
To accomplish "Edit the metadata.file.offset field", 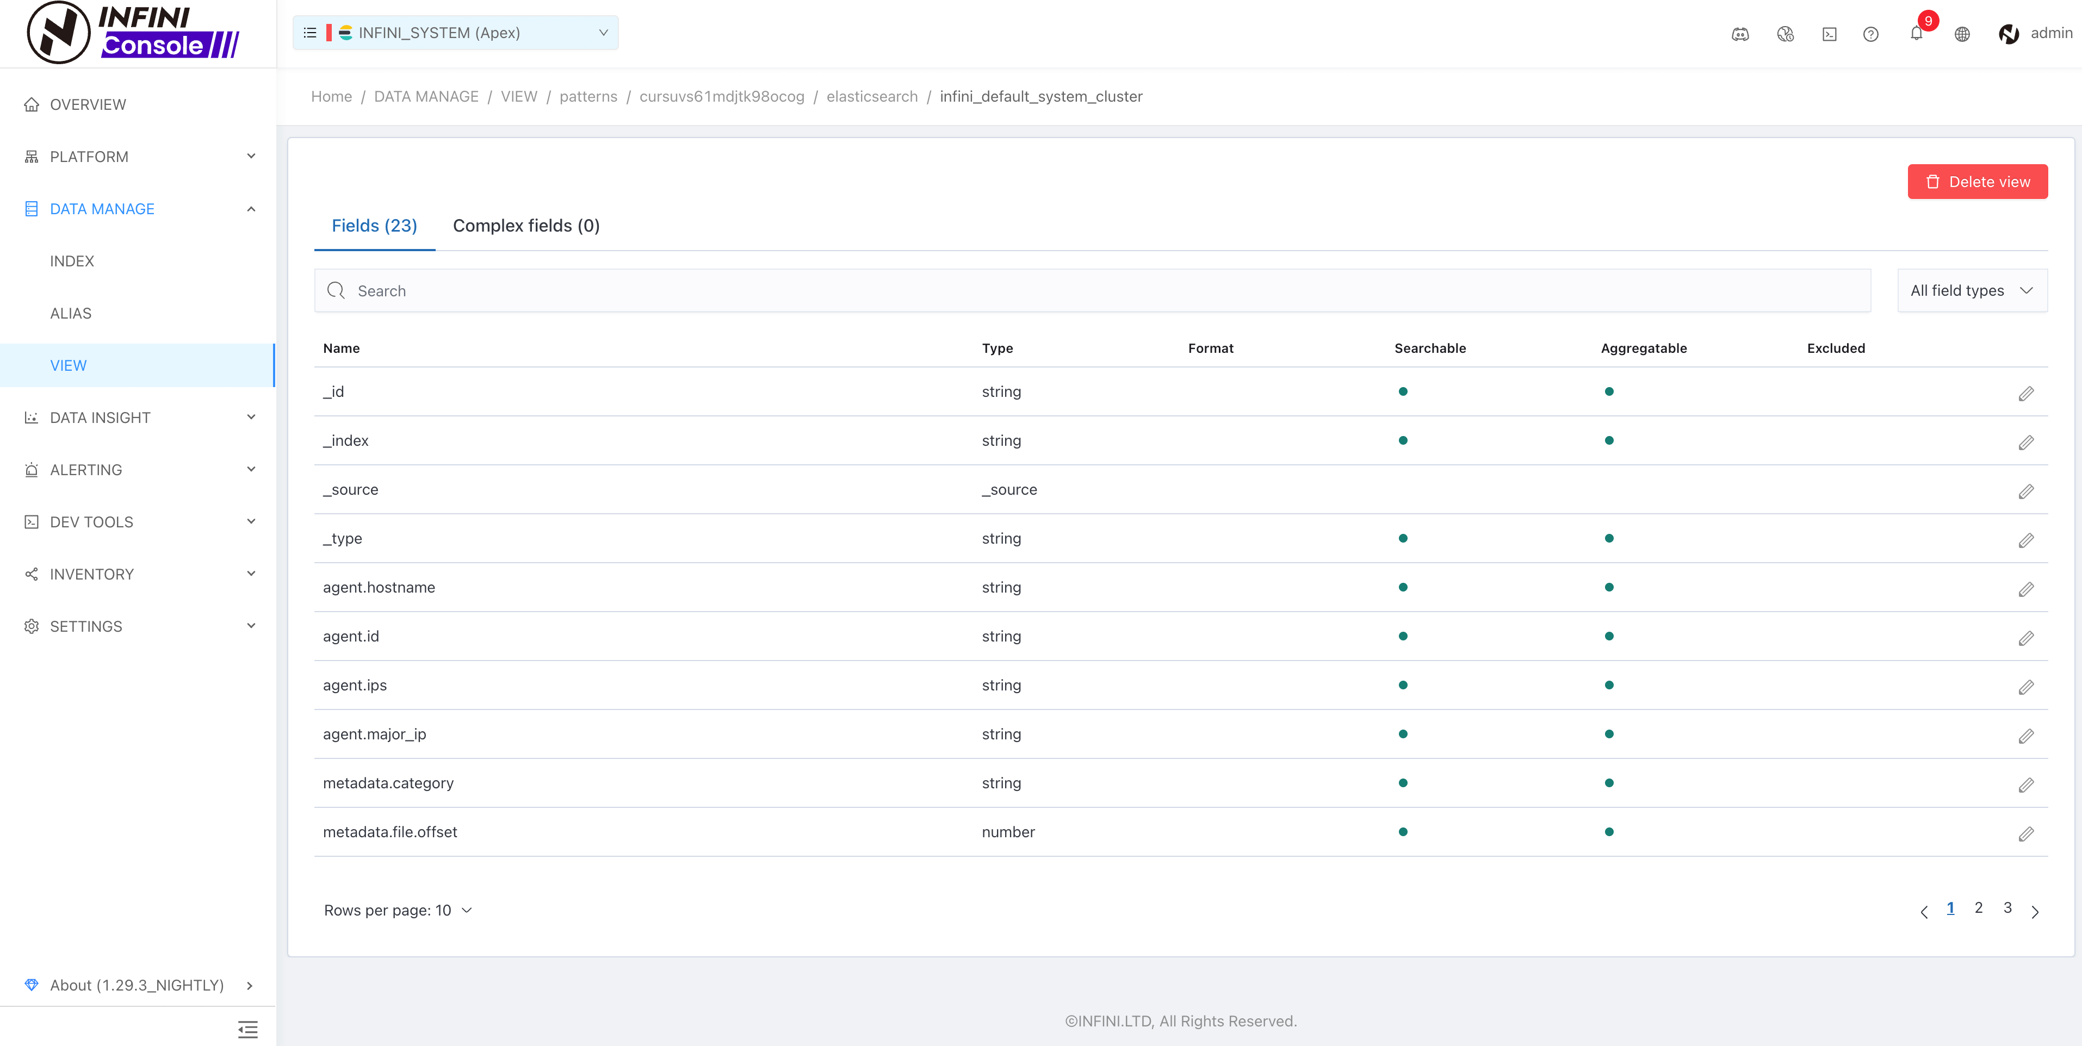I will coord(2025,833).
